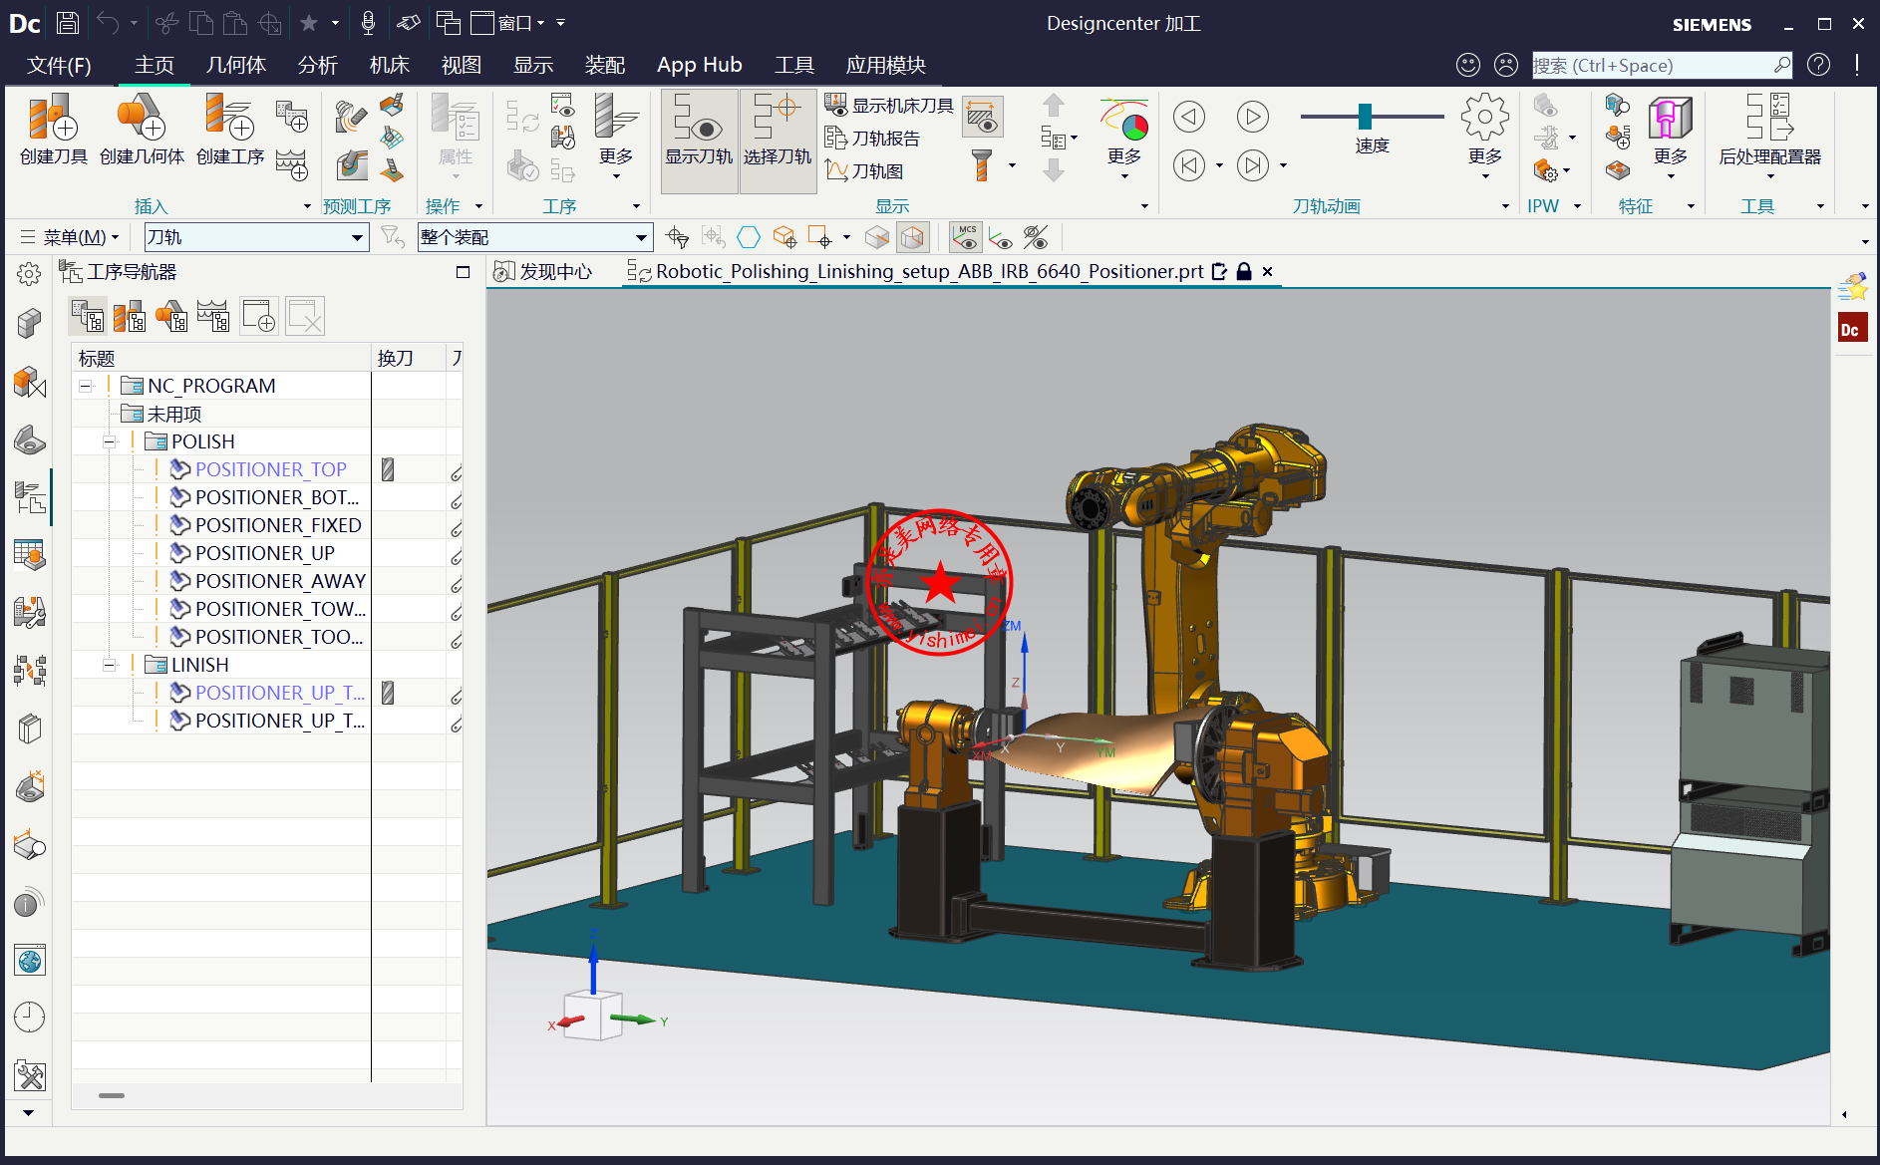Click the Create Geometry (创建几何体) icon
1880x1165 pixels.
(142, 129)
